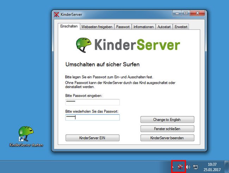This screenshot has height=173, width=229.
Task: Go to the Erweitert tab
Action: [181, 27]
